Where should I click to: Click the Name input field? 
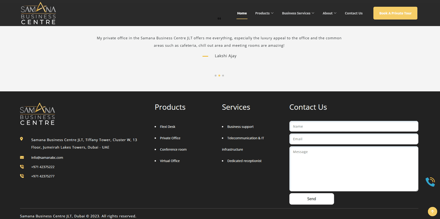coord(354,126)
